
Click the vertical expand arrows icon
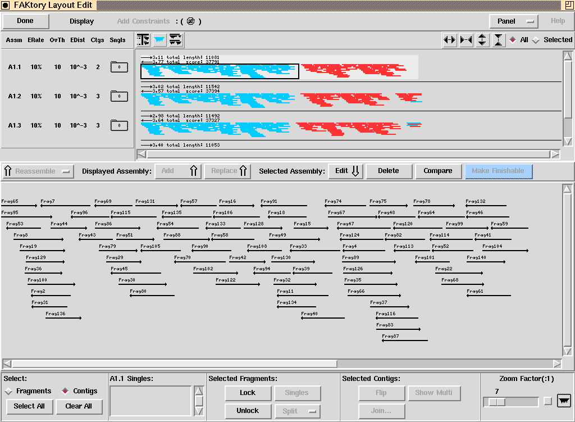pos(482,40)
